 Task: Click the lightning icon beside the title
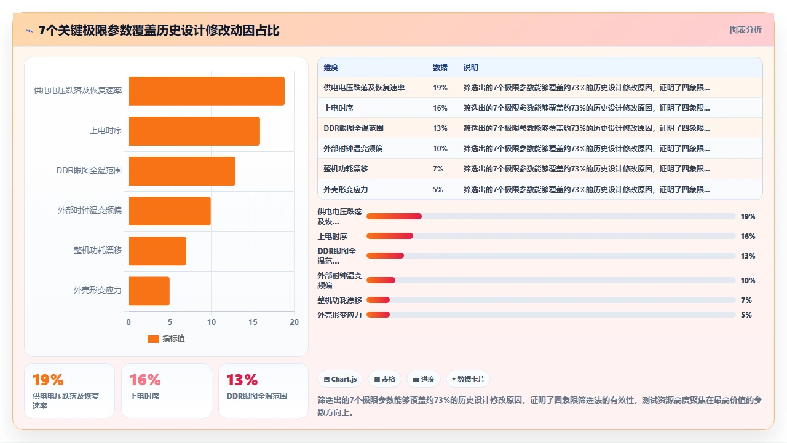[x=30, y=31]
